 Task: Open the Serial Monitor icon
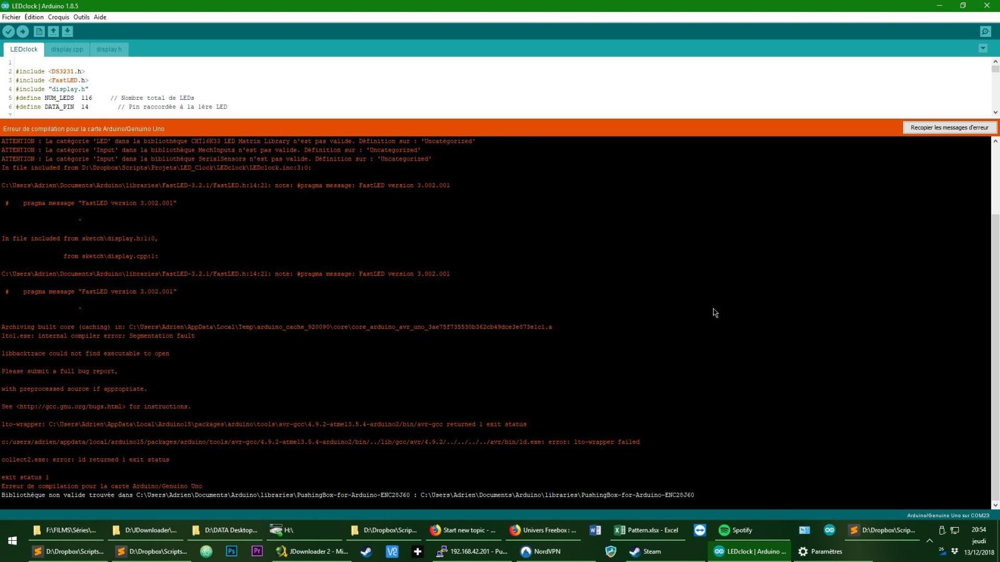[x=985, y=31]
